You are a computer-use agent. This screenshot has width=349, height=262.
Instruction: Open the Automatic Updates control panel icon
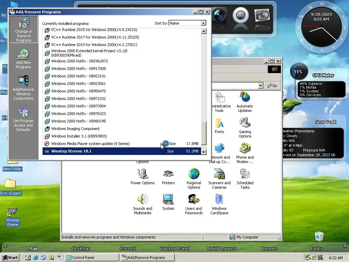point(245,102)
